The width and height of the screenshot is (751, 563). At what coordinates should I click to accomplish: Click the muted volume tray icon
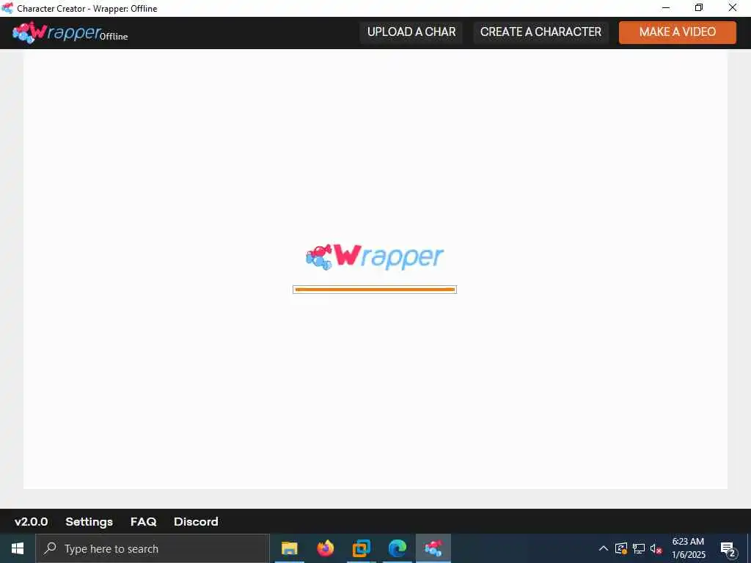coord(656,548)
